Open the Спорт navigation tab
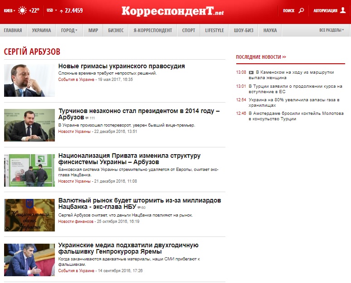This screenshot has width=351, height=283. (x=189, y=30)
